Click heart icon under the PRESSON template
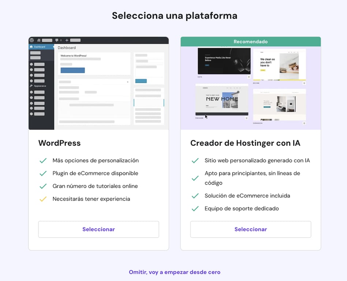The image size is (347, 281). (x=246, y=118)
